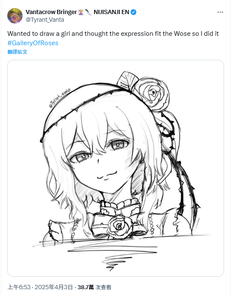
Task: Click the Vantacrow Bringer display name
Action: 51,12
